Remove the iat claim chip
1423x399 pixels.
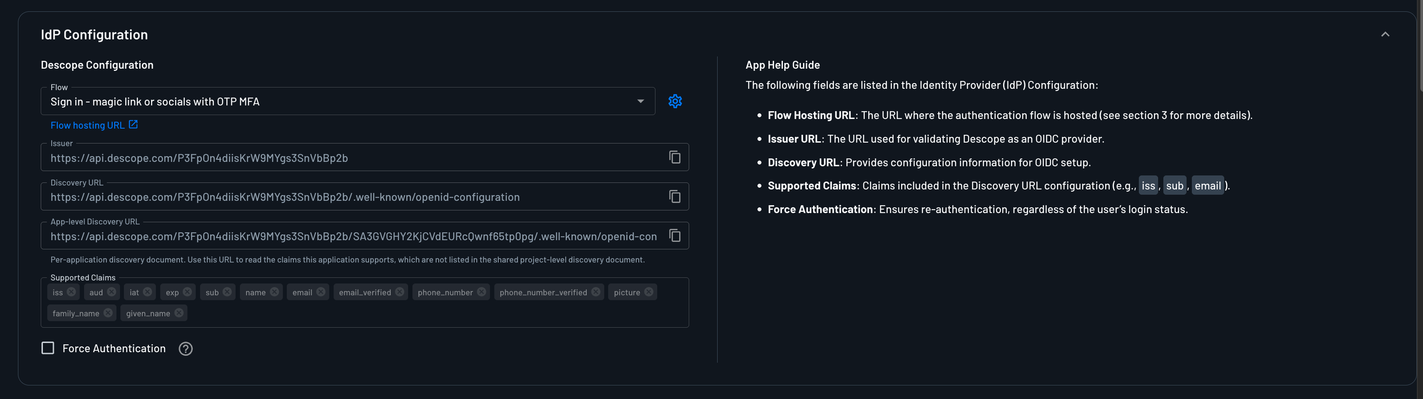(148, 292)
